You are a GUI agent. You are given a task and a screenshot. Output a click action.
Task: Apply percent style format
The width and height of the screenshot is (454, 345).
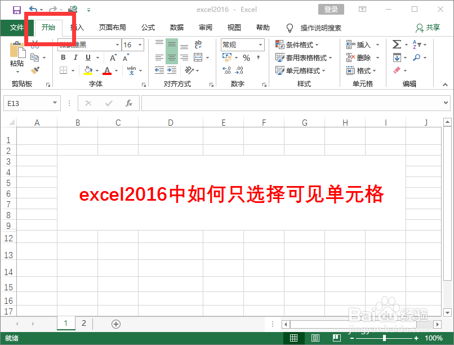246,57
